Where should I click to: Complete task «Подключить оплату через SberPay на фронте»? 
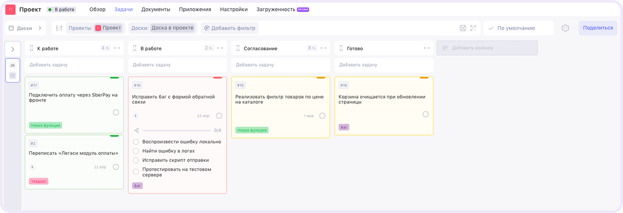[116, 112]
